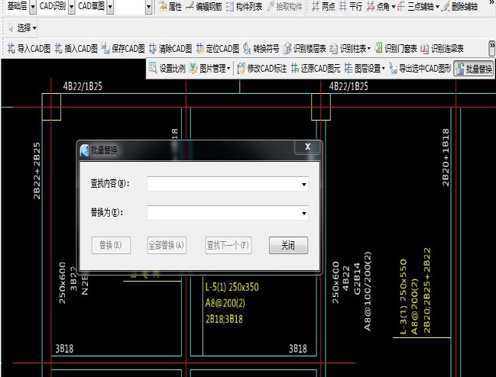
Task: Open 图层设置 layer settings
Action: tap(362, 68)
